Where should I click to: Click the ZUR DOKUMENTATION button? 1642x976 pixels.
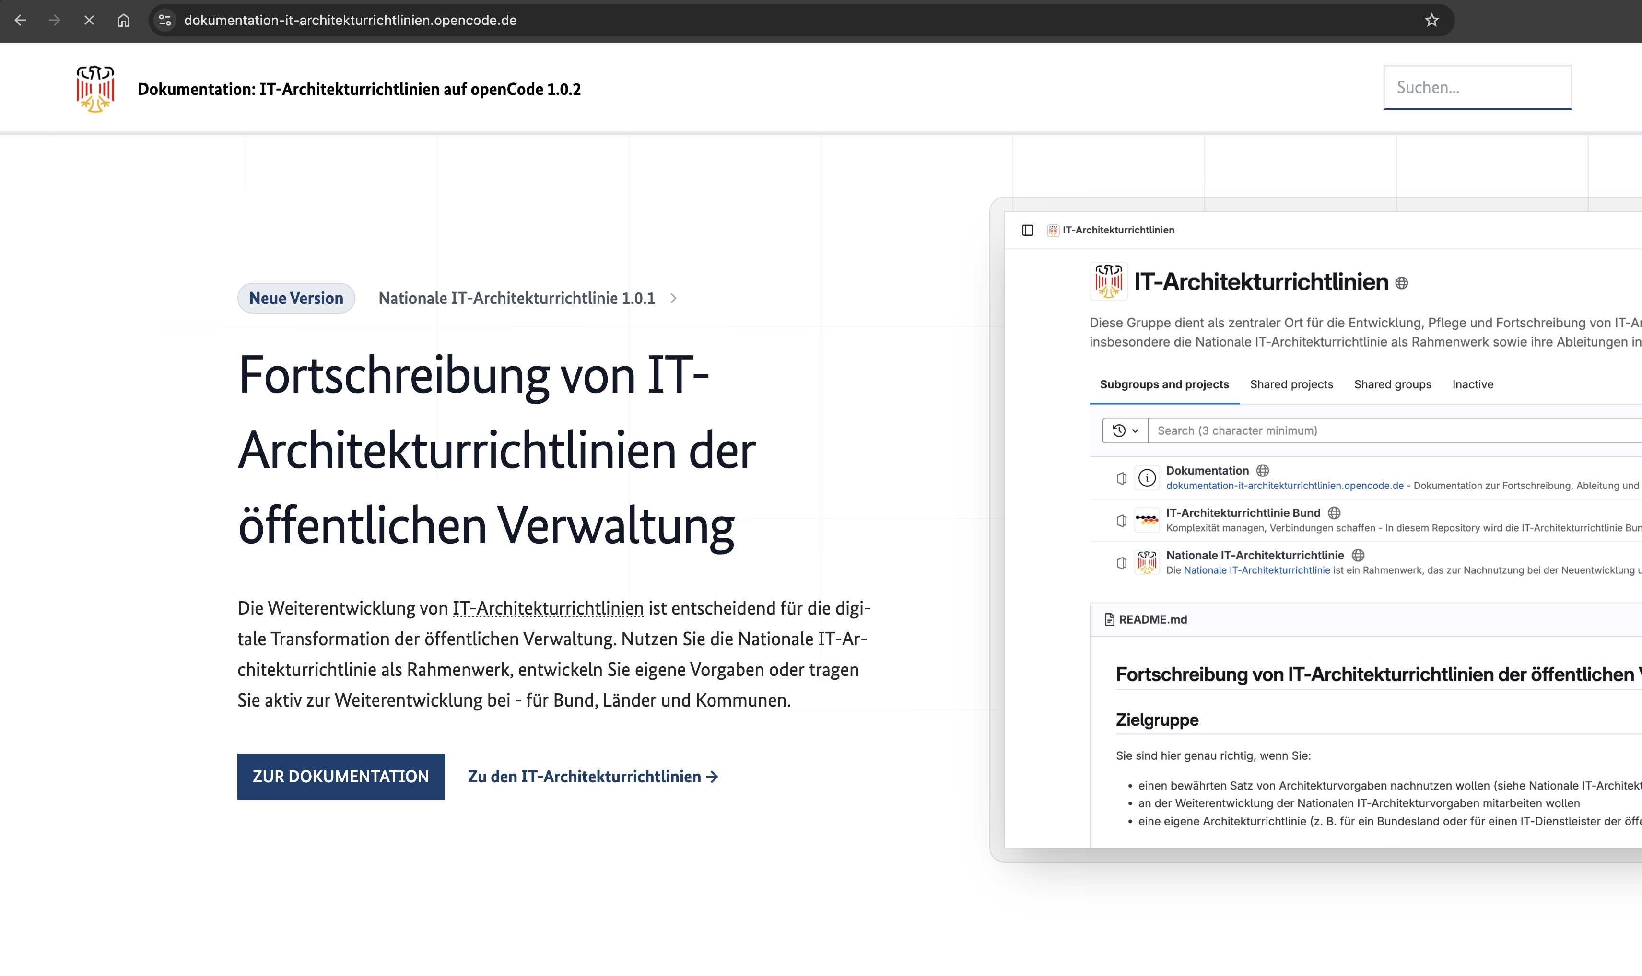pyautogui.click(x=341, y=776)
